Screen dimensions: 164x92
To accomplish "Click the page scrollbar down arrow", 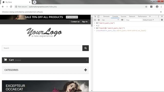I will pyautogui.click(x=92, y=91).
